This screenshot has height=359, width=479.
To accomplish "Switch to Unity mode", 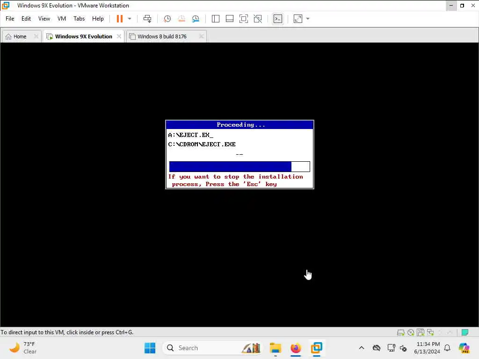I will click(258, 19).
